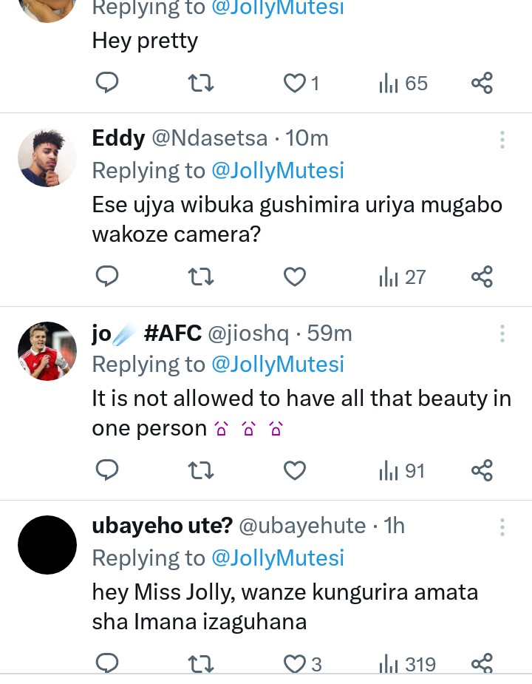Share the "Hey pretty" tweet
The width and height of the screenshot is (532, 684).
(x=482, y=83)
